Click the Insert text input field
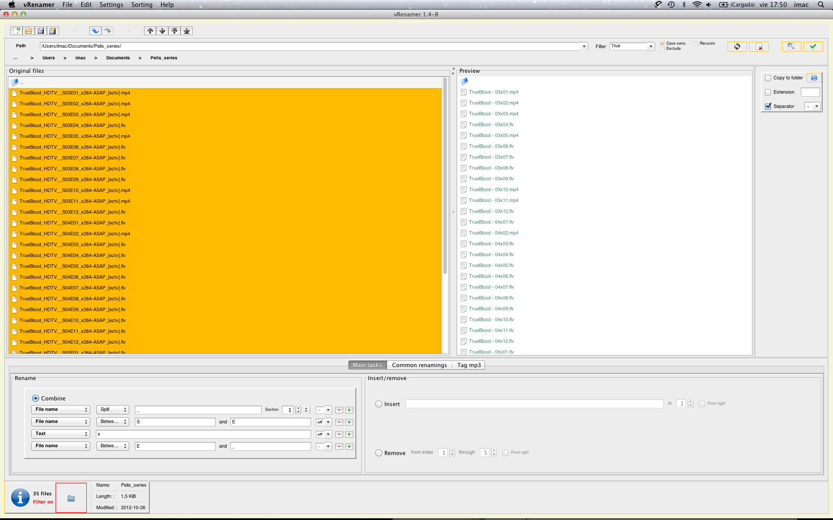 click(x=534, y=404)
